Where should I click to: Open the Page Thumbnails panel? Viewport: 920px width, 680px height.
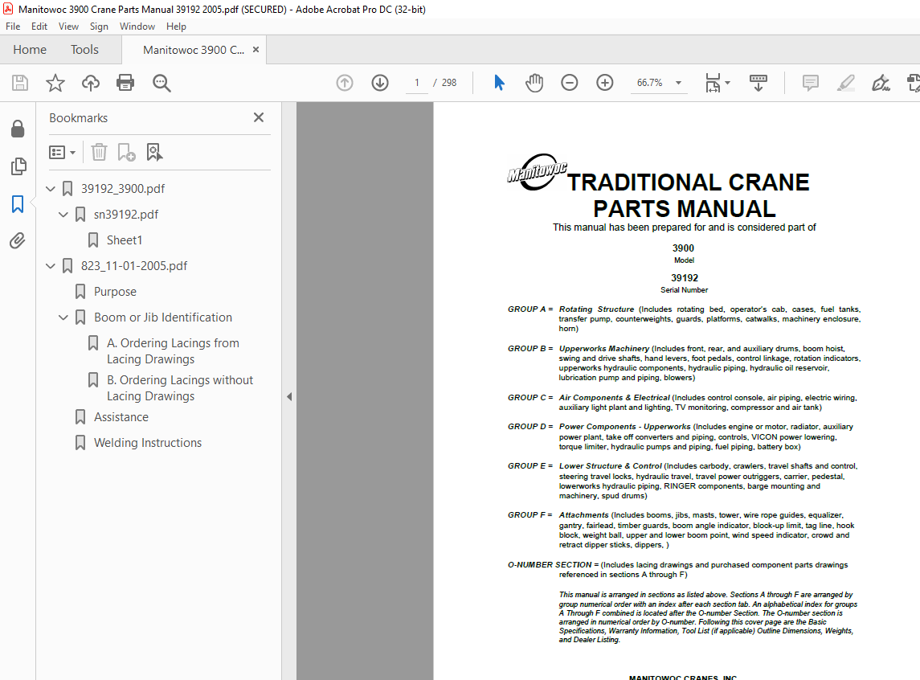(18, 166)
